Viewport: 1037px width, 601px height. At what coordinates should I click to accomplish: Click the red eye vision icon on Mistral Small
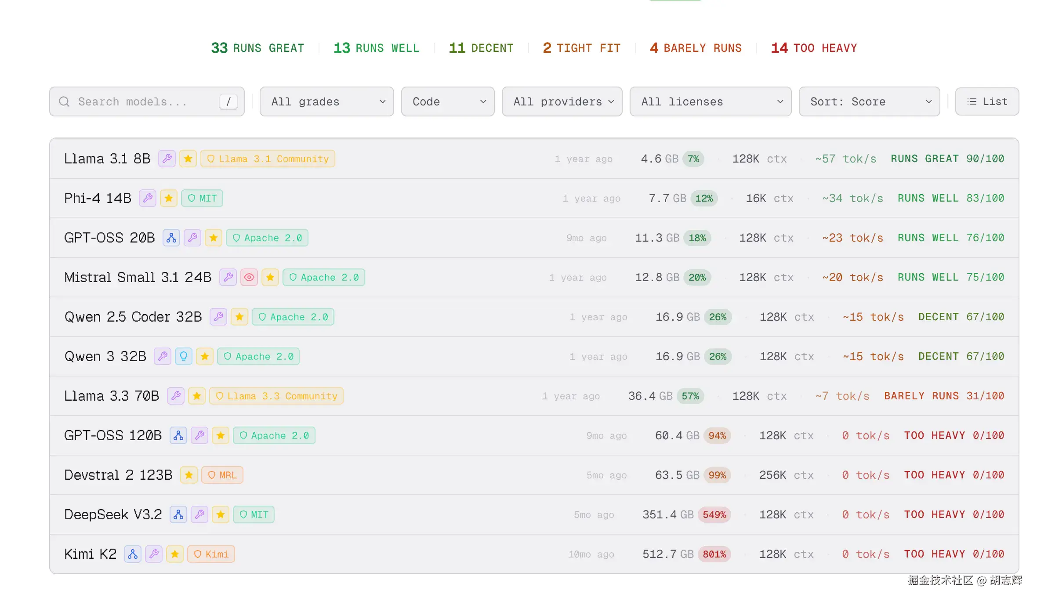(x=249, y=277)
